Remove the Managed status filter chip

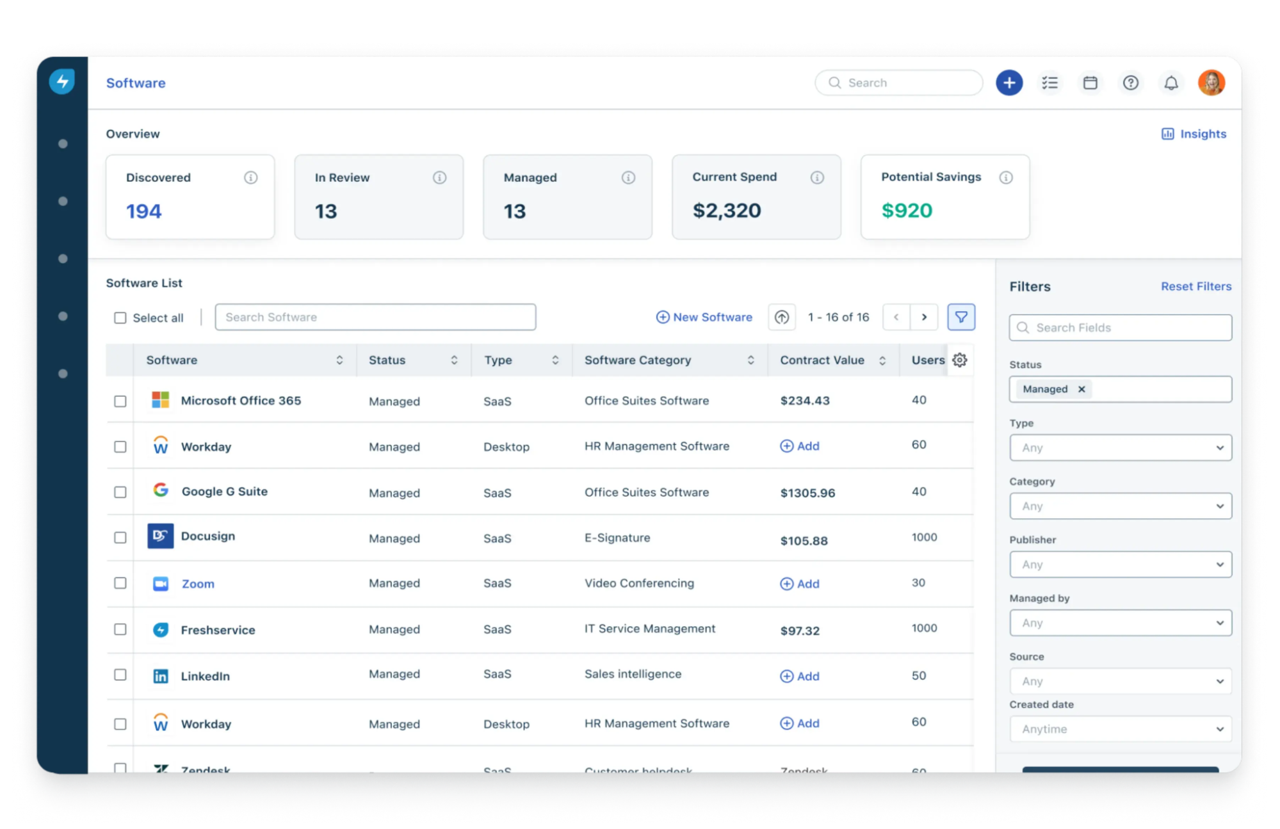click(1082, 389)
